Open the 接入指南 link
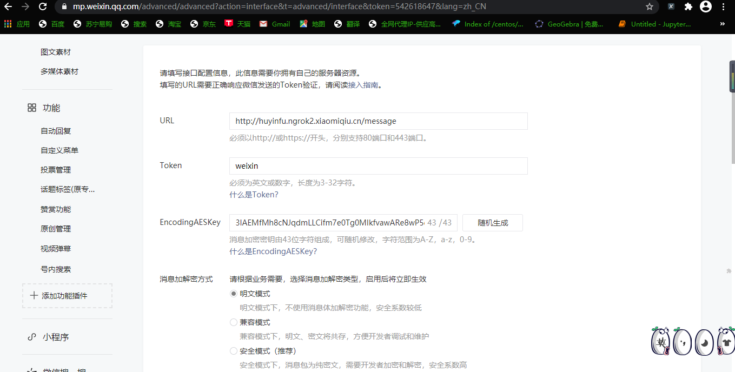 pos(363,85)
